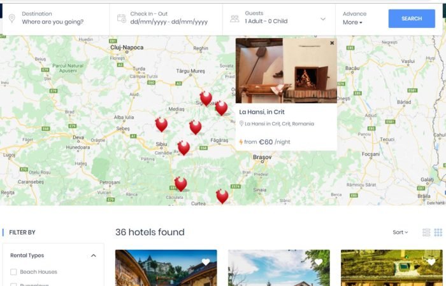Screen dimensions: 446x286
Task: Switch to grid view layout icon
Action: click(438, 233)
